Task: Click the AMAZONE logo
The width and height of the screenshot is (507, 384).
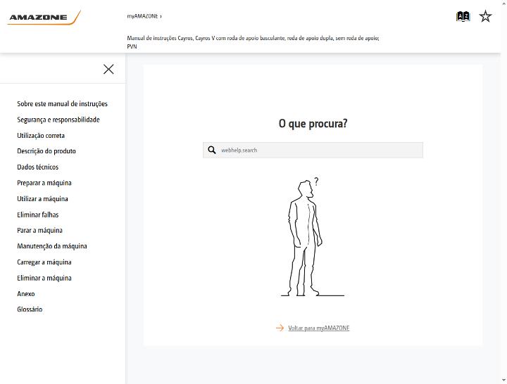Action: (44, 18)
